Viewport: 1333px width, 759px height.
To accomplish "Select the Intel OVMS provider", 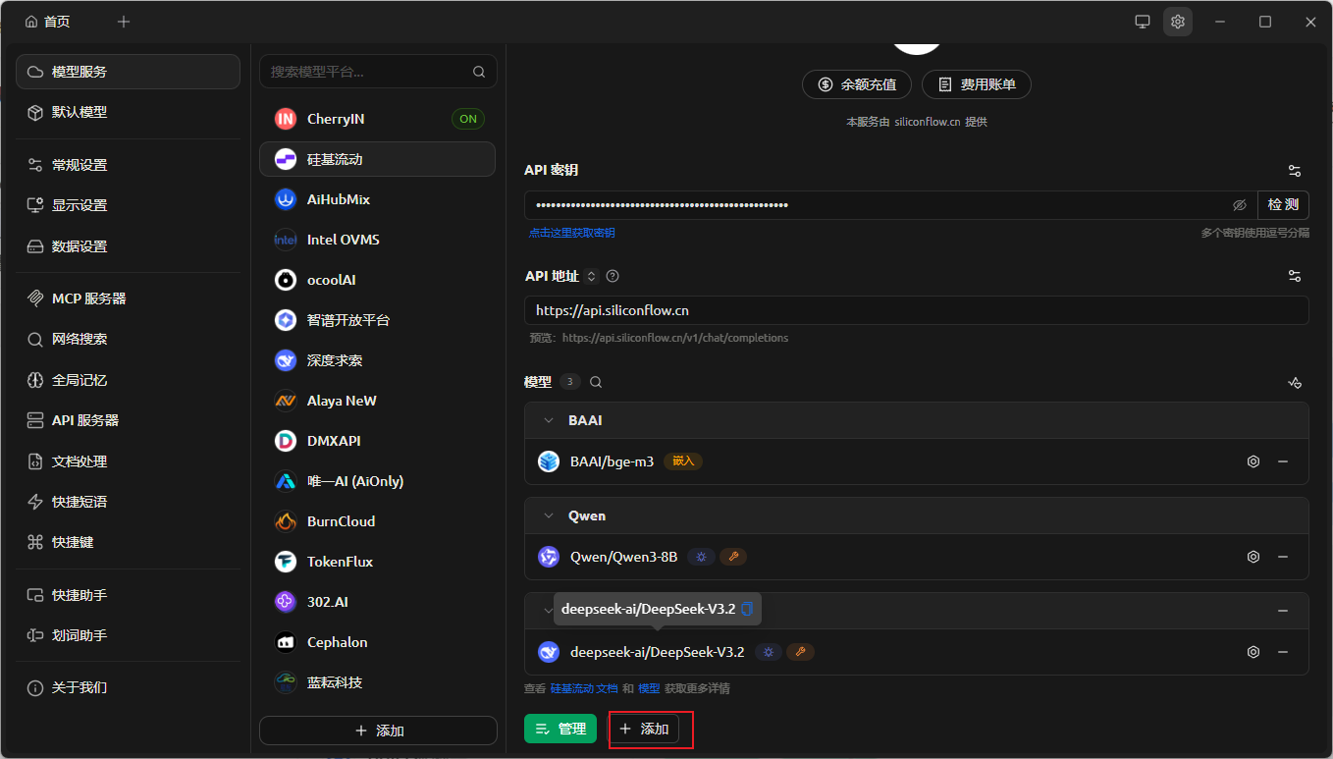I will click(x=378, y=240).
